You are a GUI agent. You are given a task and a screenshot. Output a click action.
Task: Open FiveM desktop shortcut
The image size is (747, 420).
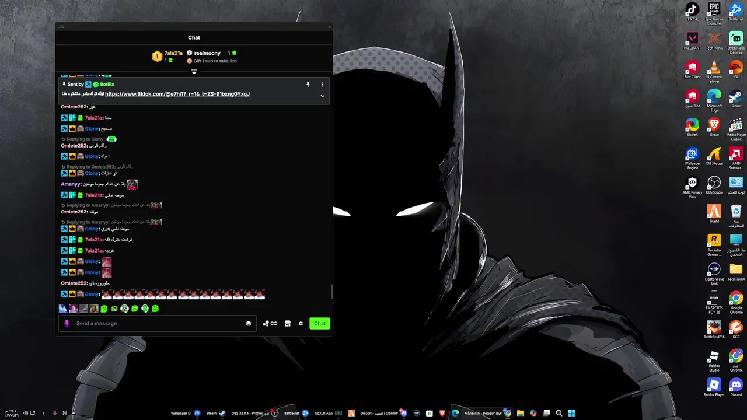point(714,214)
